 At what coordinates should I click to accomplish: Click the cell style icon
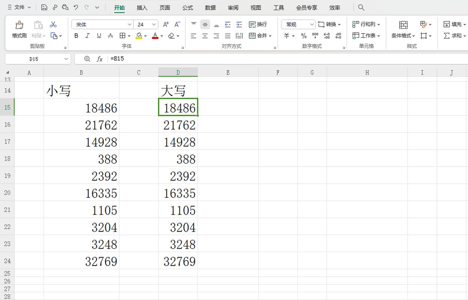(424, 36)
